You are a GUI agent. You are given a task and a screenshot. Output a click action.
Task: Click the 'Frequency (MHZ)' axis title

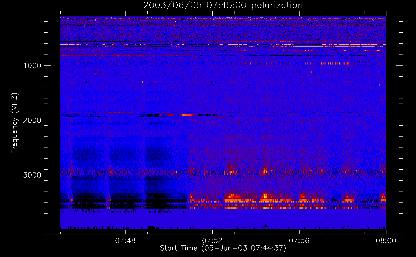click(14, 123)
